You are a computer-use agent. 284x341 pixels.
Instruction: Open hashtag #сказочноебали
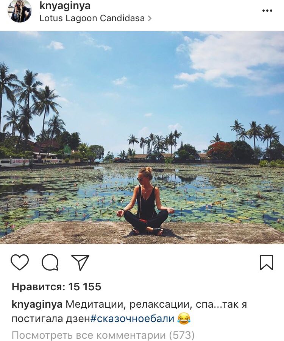(x=132, y=319)
